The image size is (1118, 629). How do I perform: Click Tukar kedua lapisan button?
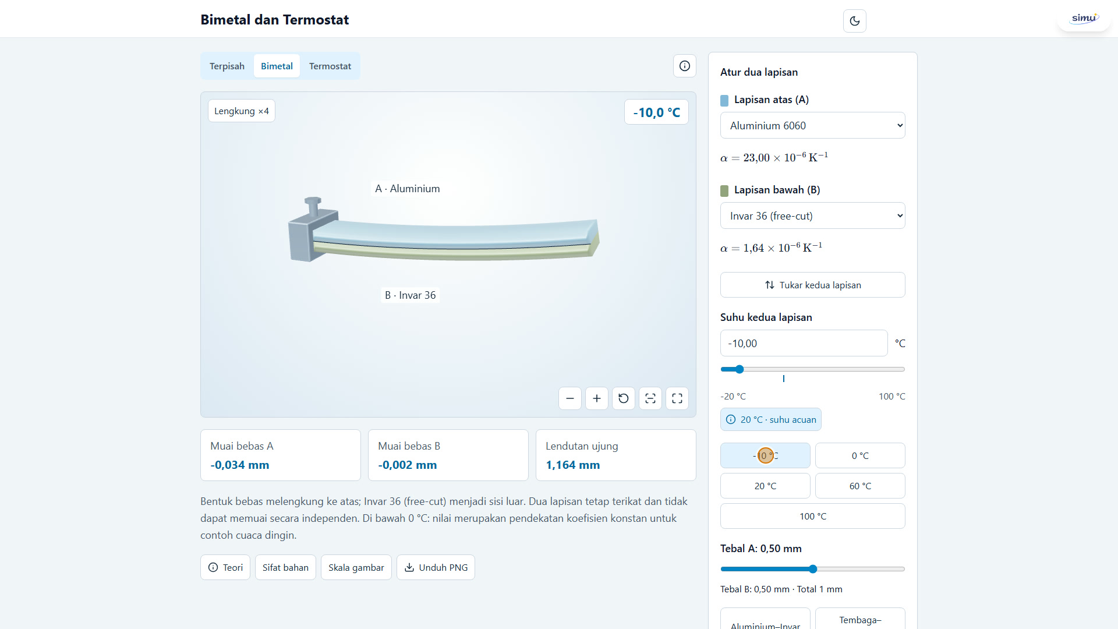click(x=813, y=285)
